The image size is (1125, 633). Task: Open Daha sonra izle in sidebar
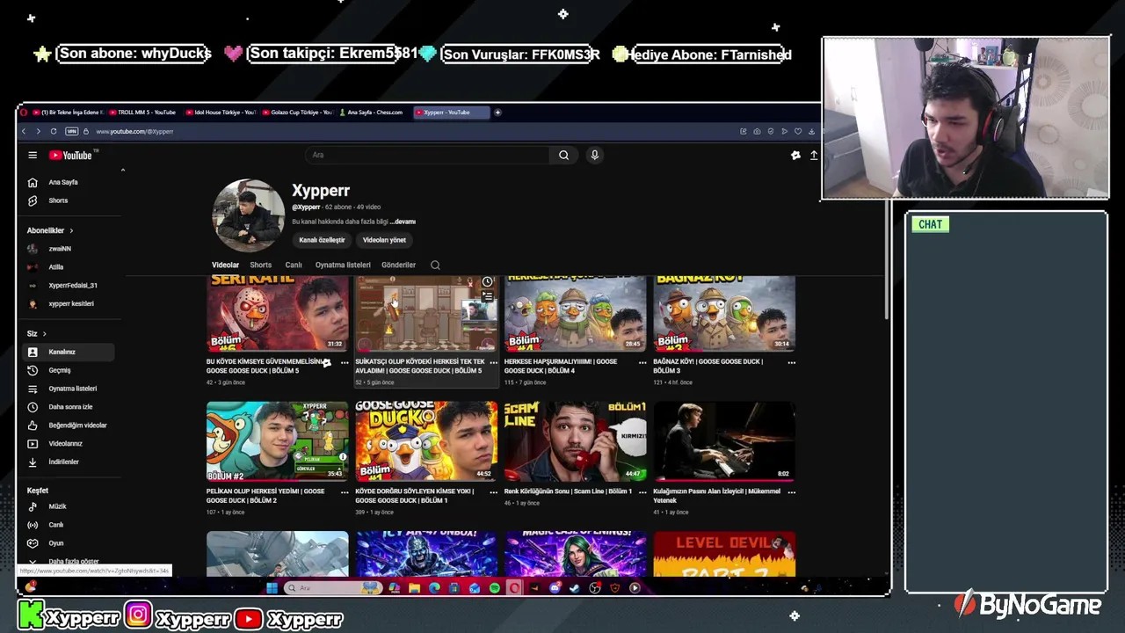point(69,407)
